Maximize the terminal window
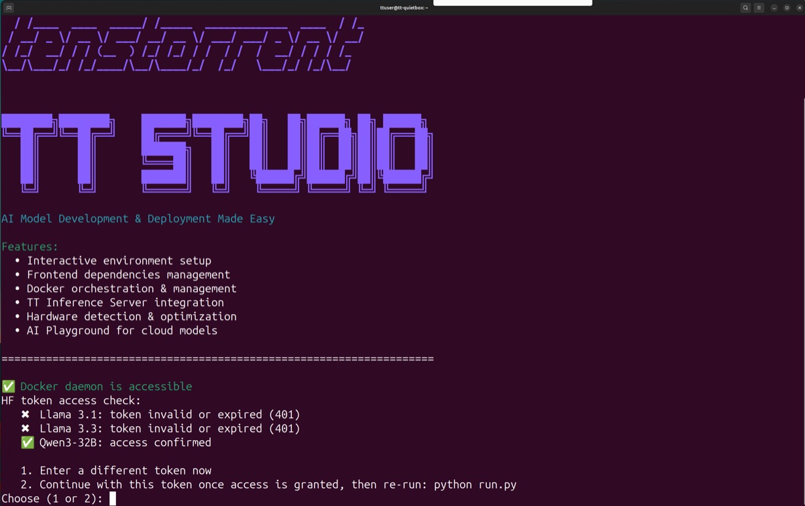Image resolution: width=805 pixels, height=506 pixels. point(787,7)
